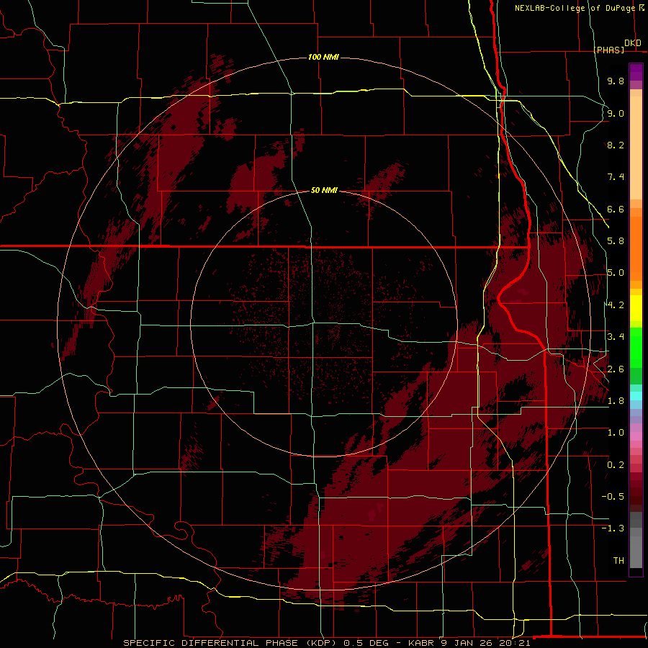Click the 9.0 value on the color scale

pyautogui.click(x=616, y=113)
